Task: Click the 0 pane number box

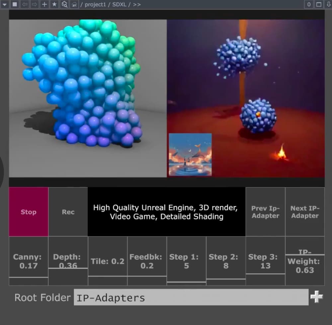Action: click(309, 4)
